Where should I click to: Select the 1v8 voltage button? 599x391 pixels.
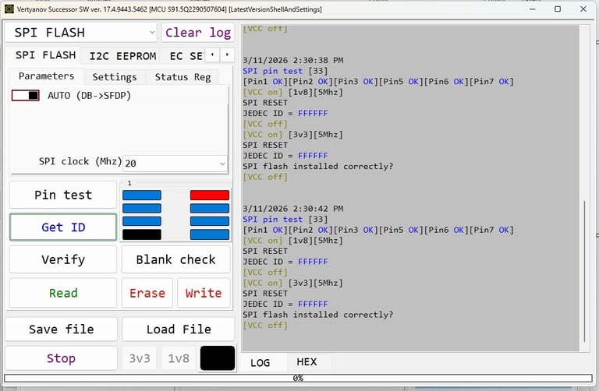point(179,358)
